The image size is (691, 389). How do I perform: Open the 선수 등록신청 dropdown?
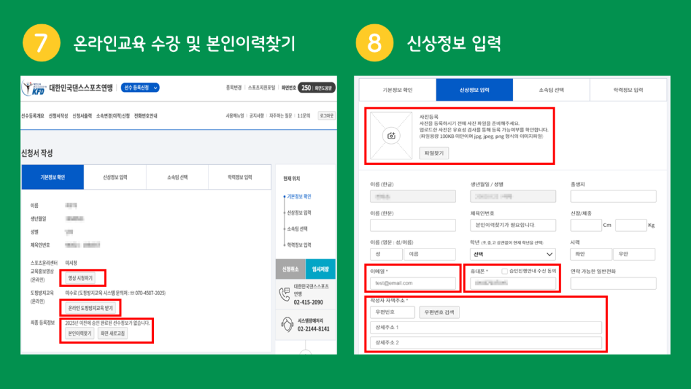(x=140, y=88)
